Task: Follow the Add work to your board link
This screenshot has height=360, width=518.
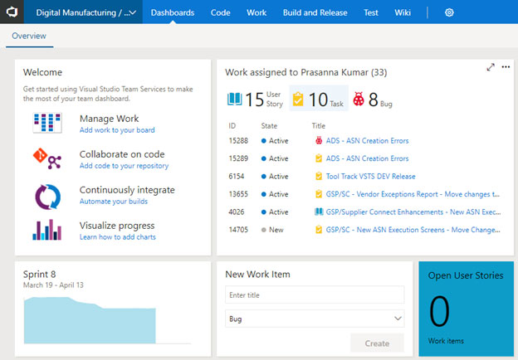Action: click(117, 130)
